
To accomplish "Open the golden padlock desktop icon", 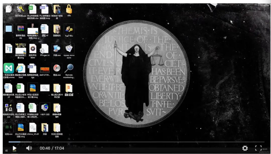I will pyautogui.click(x=69, y=9).
